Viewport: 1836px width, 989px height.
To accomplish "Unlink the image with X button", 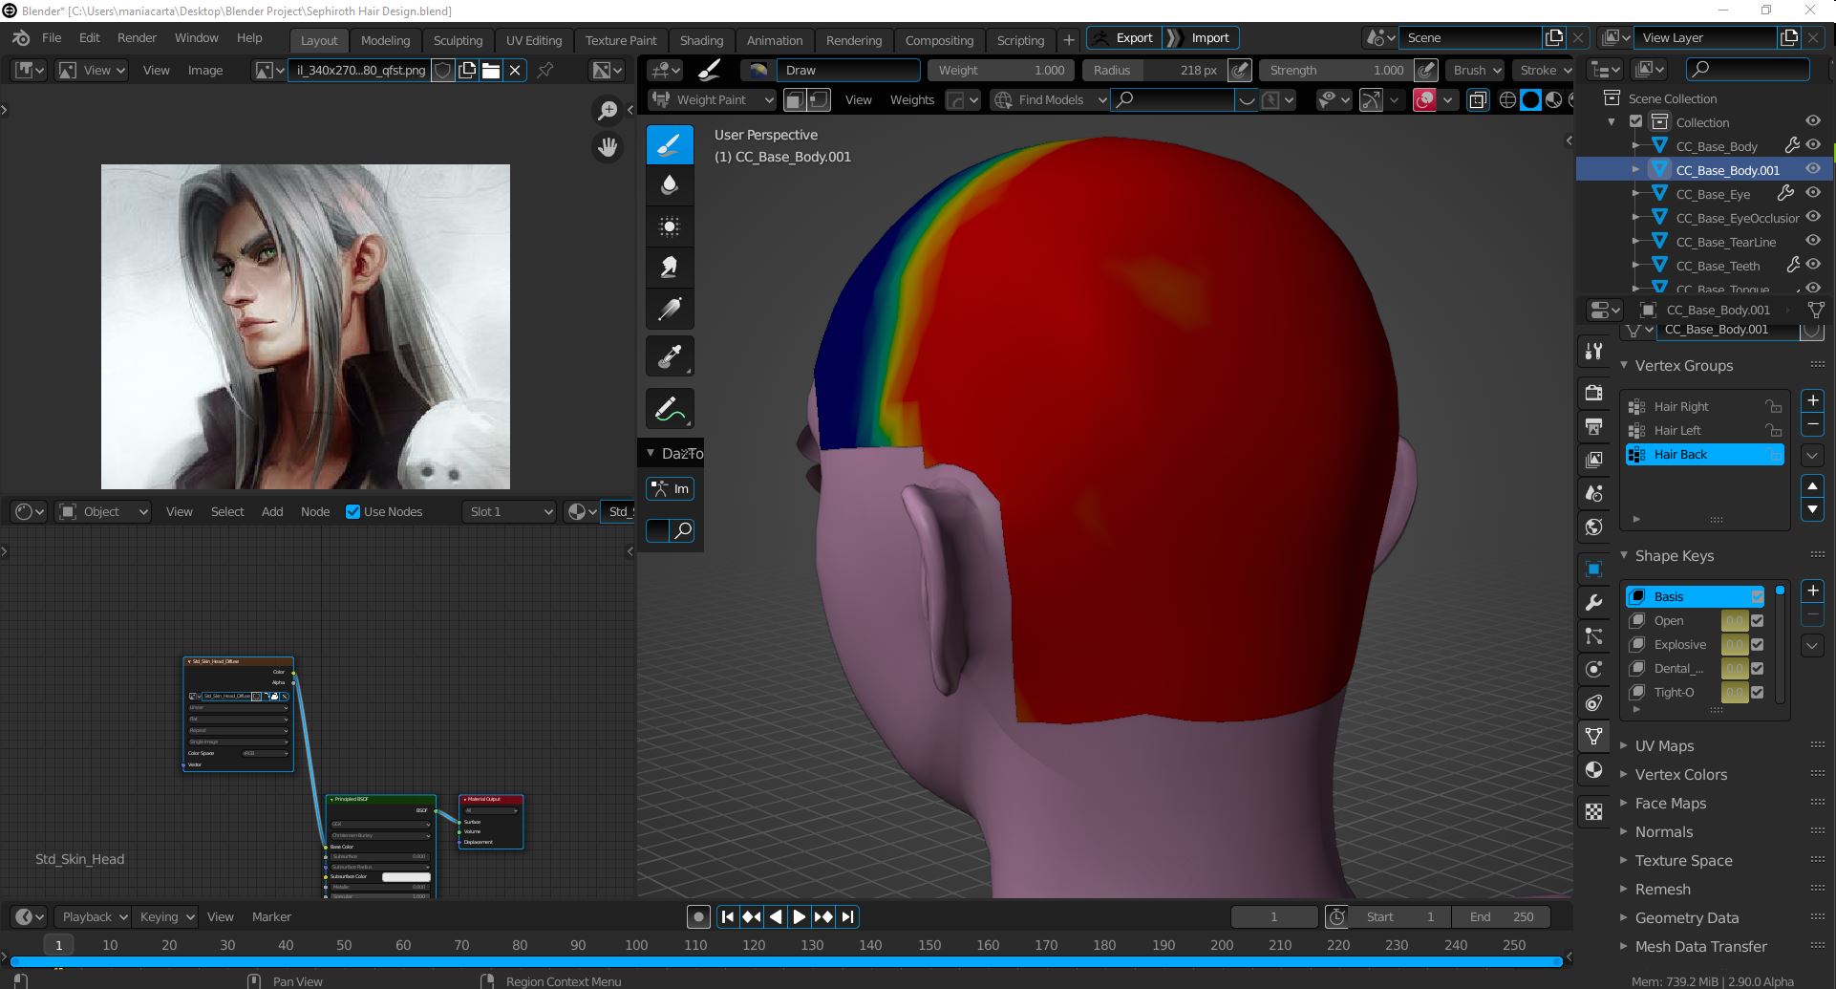I will click(x=515, y=70).
